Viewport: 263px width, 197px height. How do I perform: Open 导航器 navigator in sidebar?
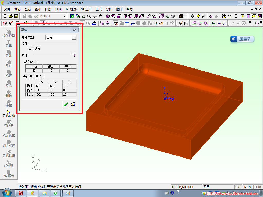point(9,124)
